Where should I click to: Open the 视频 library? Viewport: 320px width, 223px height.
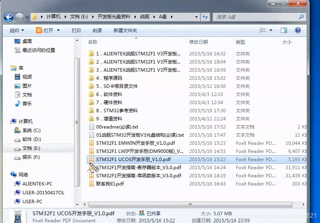click(27, 77)
